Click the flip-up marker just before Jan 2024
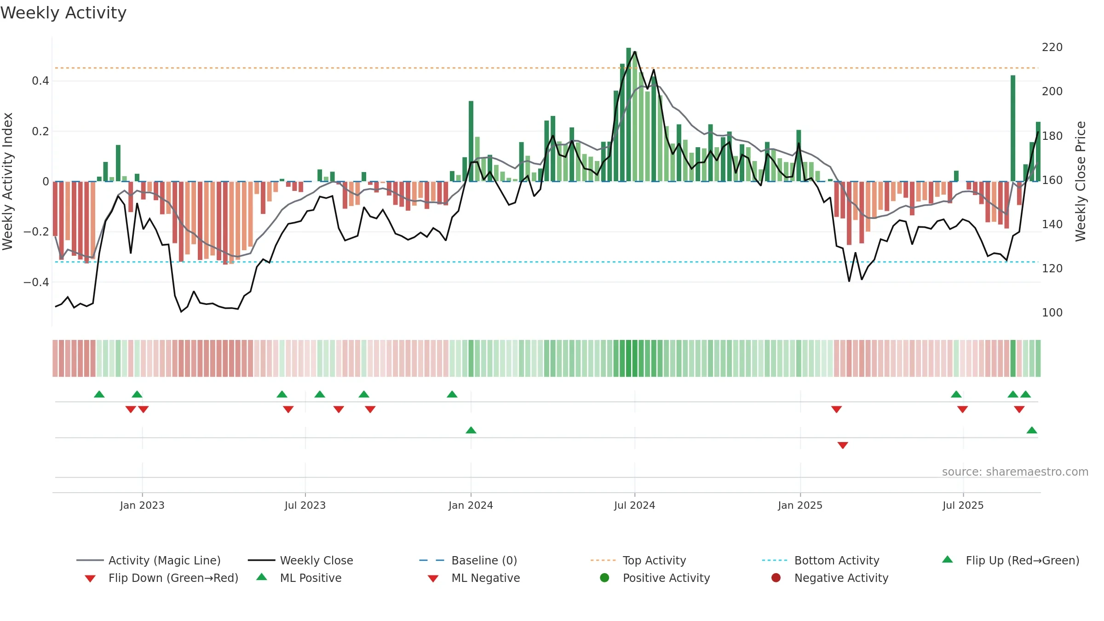The image size is (1104, 621). tap(452, 394)
